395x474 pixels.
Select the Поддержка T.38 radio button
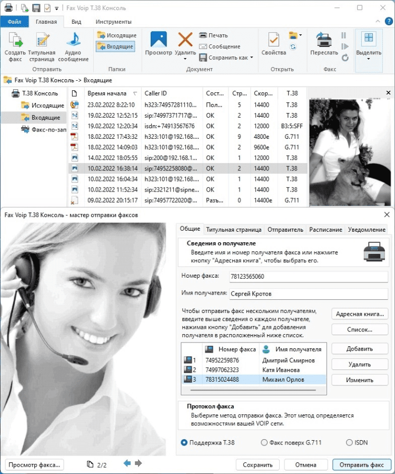(x=184, y=443)
